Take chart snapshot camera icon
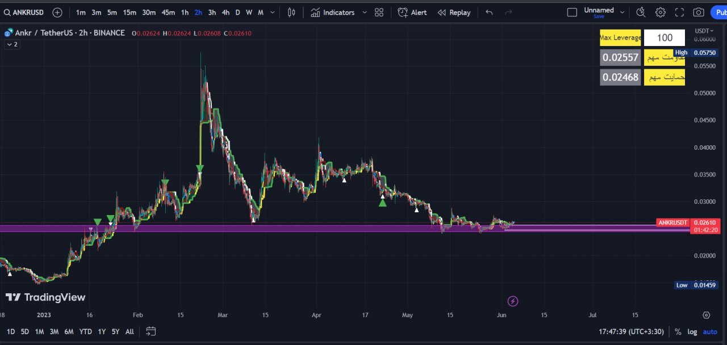 699,12
